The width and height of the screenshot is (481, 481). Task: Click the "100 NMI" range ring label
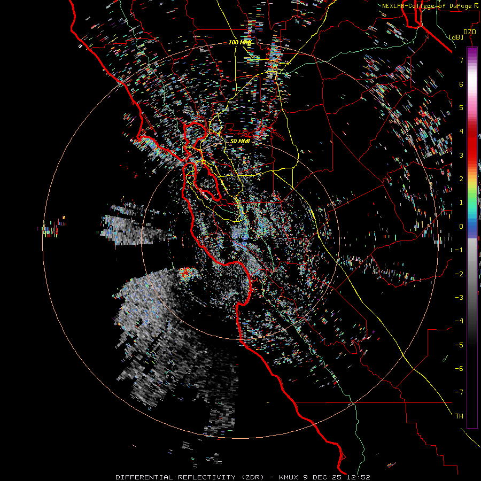coord(239,42)
